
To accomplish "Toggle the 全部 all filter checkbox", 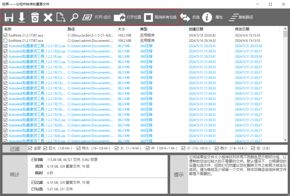I will click(x=30, y=148).
